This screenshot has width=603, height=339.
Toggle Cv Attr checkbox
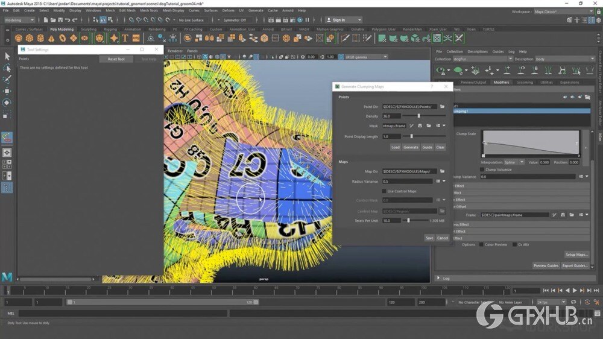pyautogui.click(x=514, y=245)
